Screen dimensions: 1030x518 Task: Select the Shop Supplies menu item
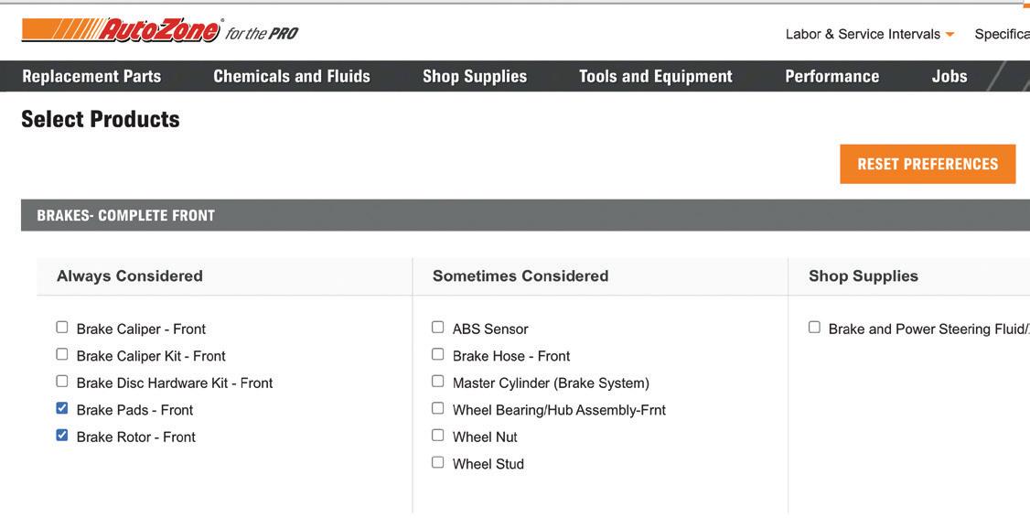[x=475, y=76]
